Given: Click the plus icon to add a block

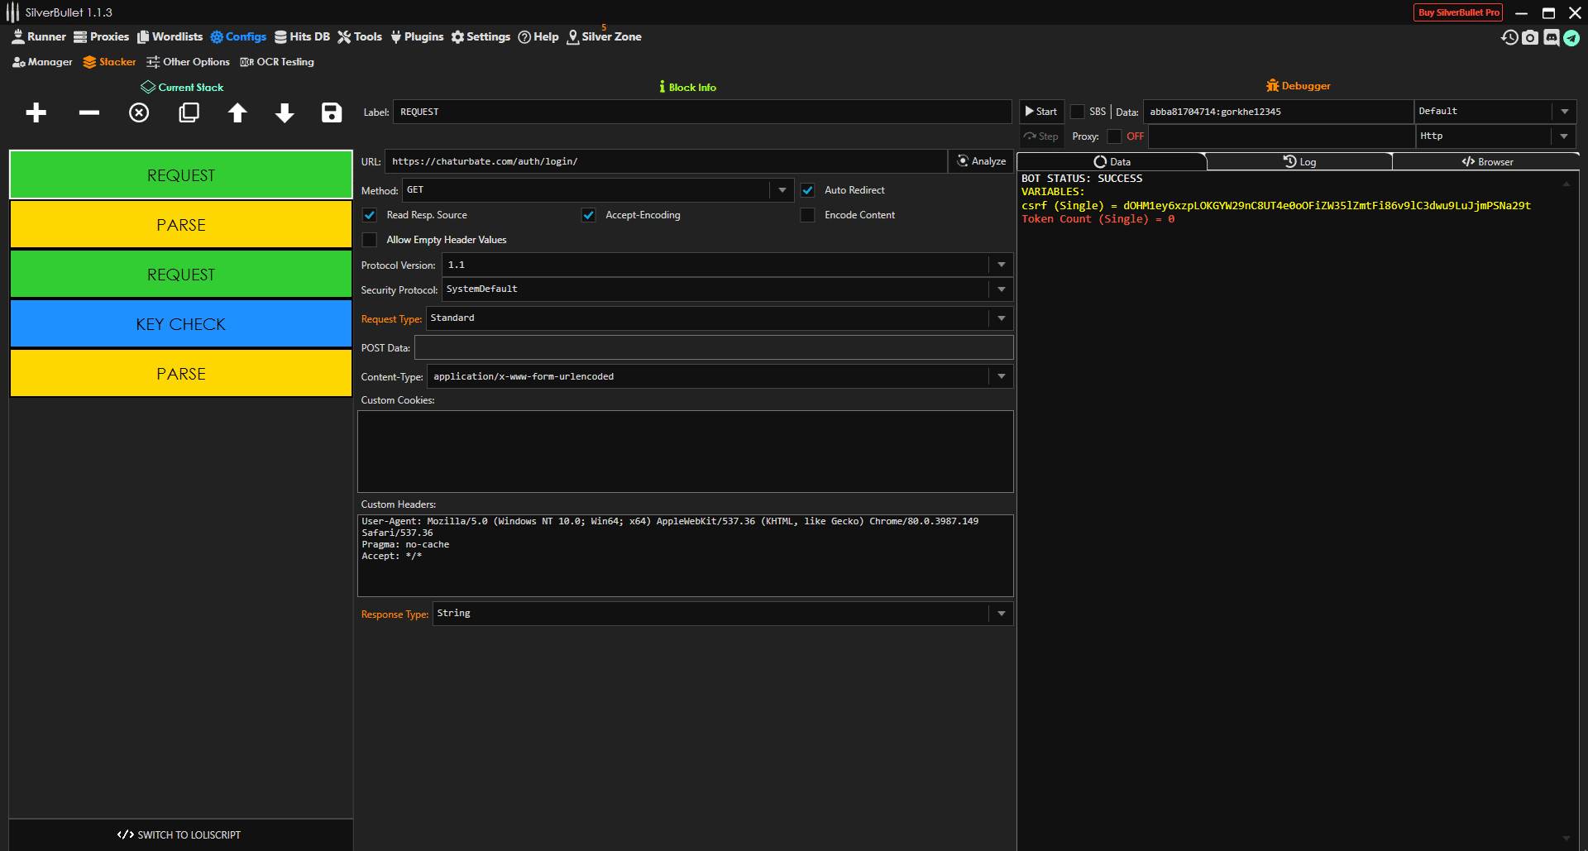Looking at the screenshot, I should tap(36, 113).
